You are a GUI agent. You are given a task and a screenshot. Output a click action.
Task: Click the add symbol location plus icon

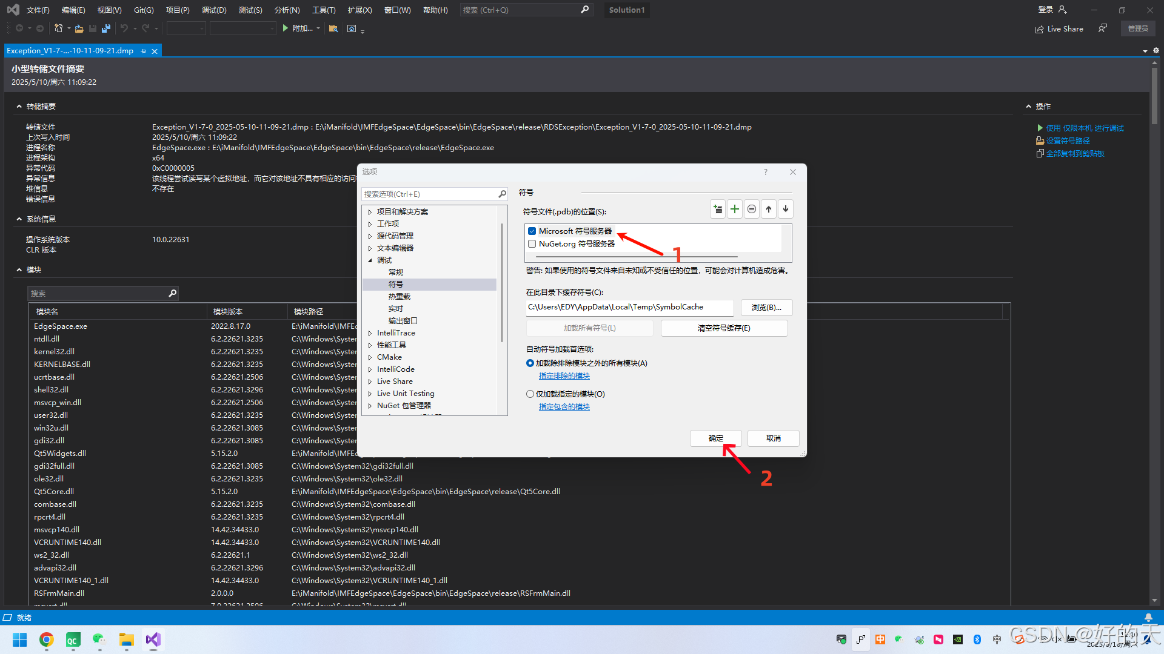tap(734, 209)
